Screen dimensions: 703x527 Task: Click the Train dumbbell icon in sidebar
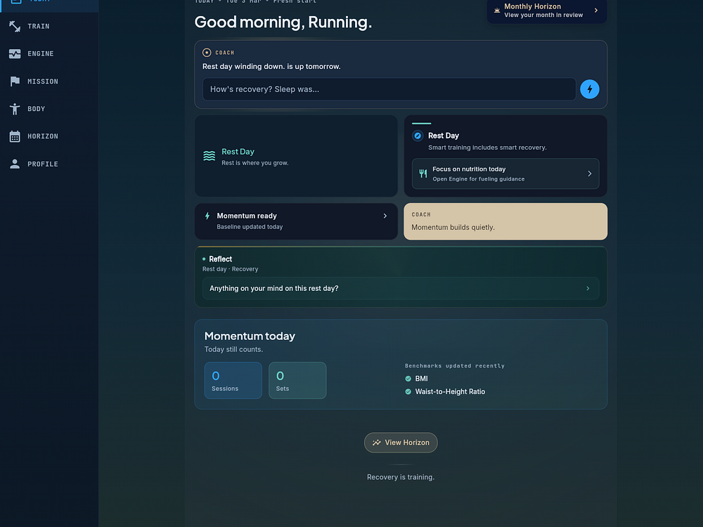tap(15, 27)
